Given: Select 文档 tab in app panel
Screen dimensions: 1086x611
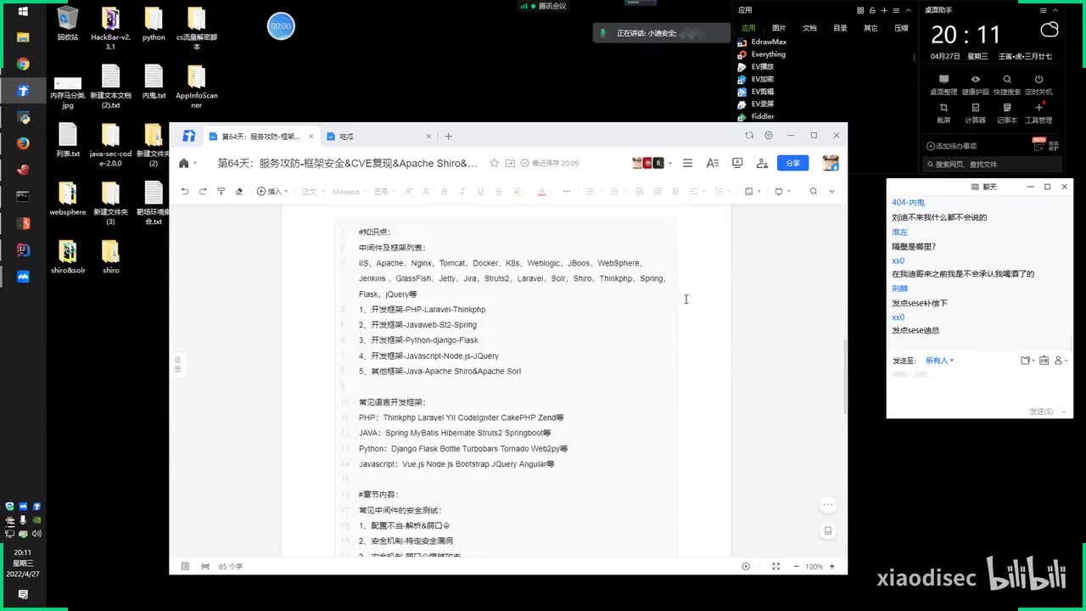Looking at the screenshot, I should (809, 28).
